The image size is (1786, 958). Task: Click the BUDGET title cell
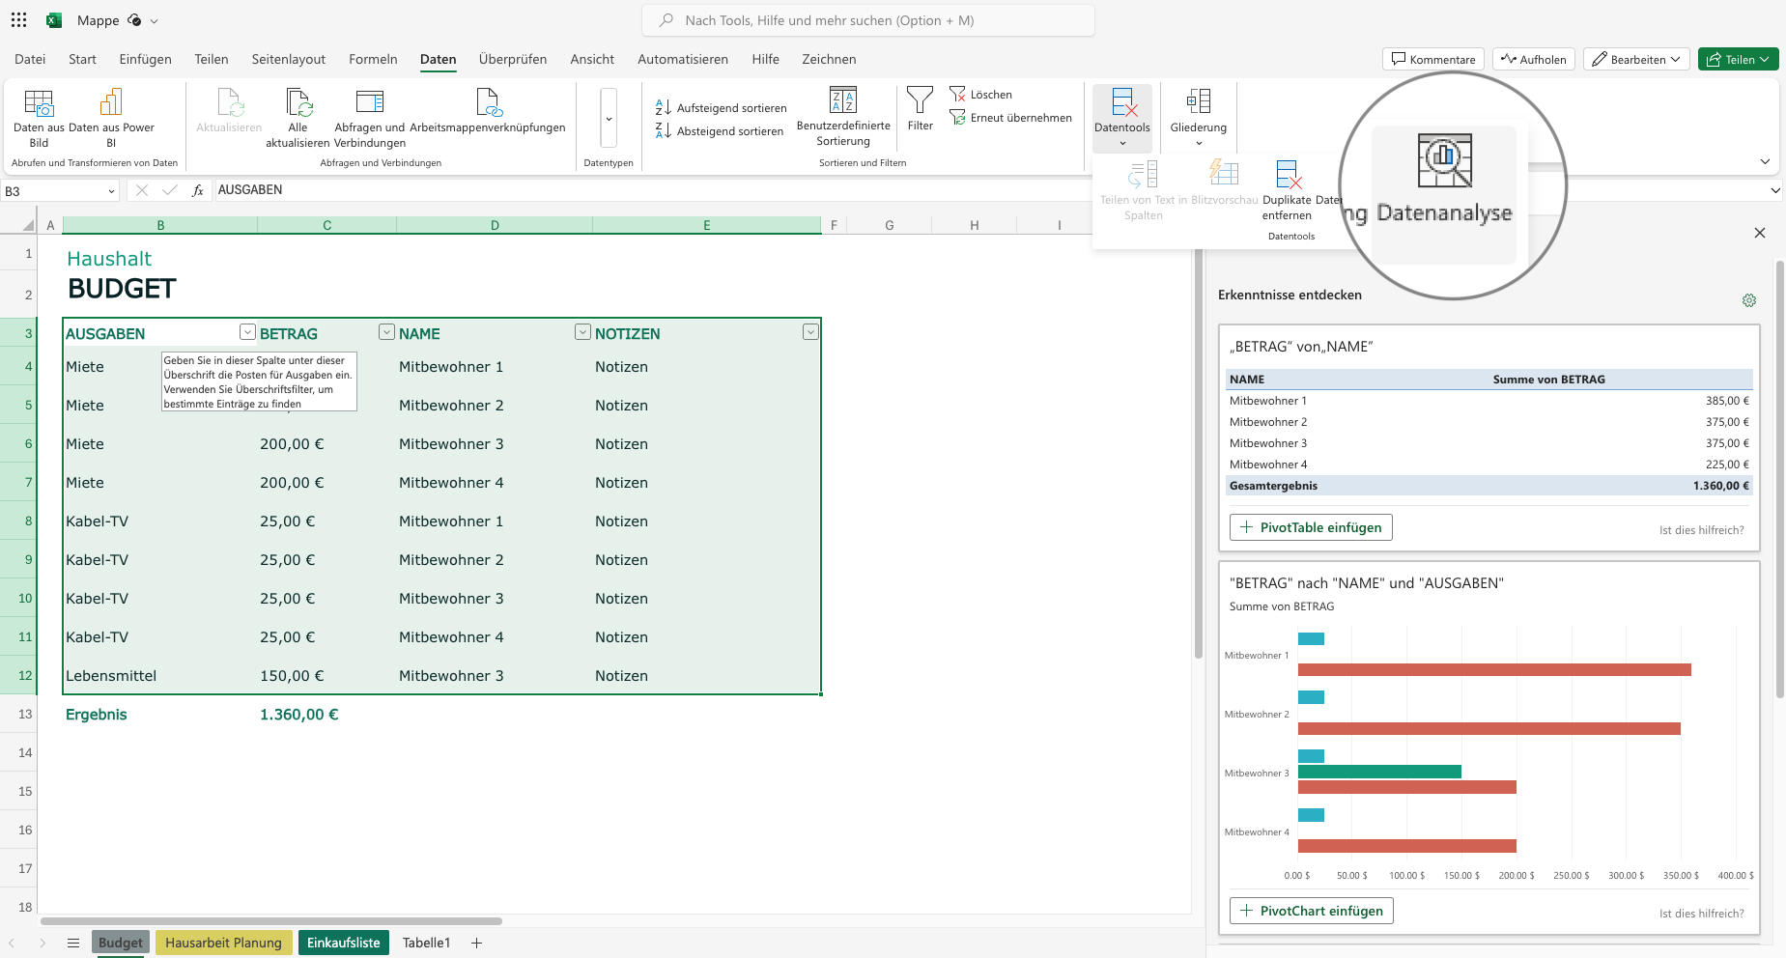point(122,289)
